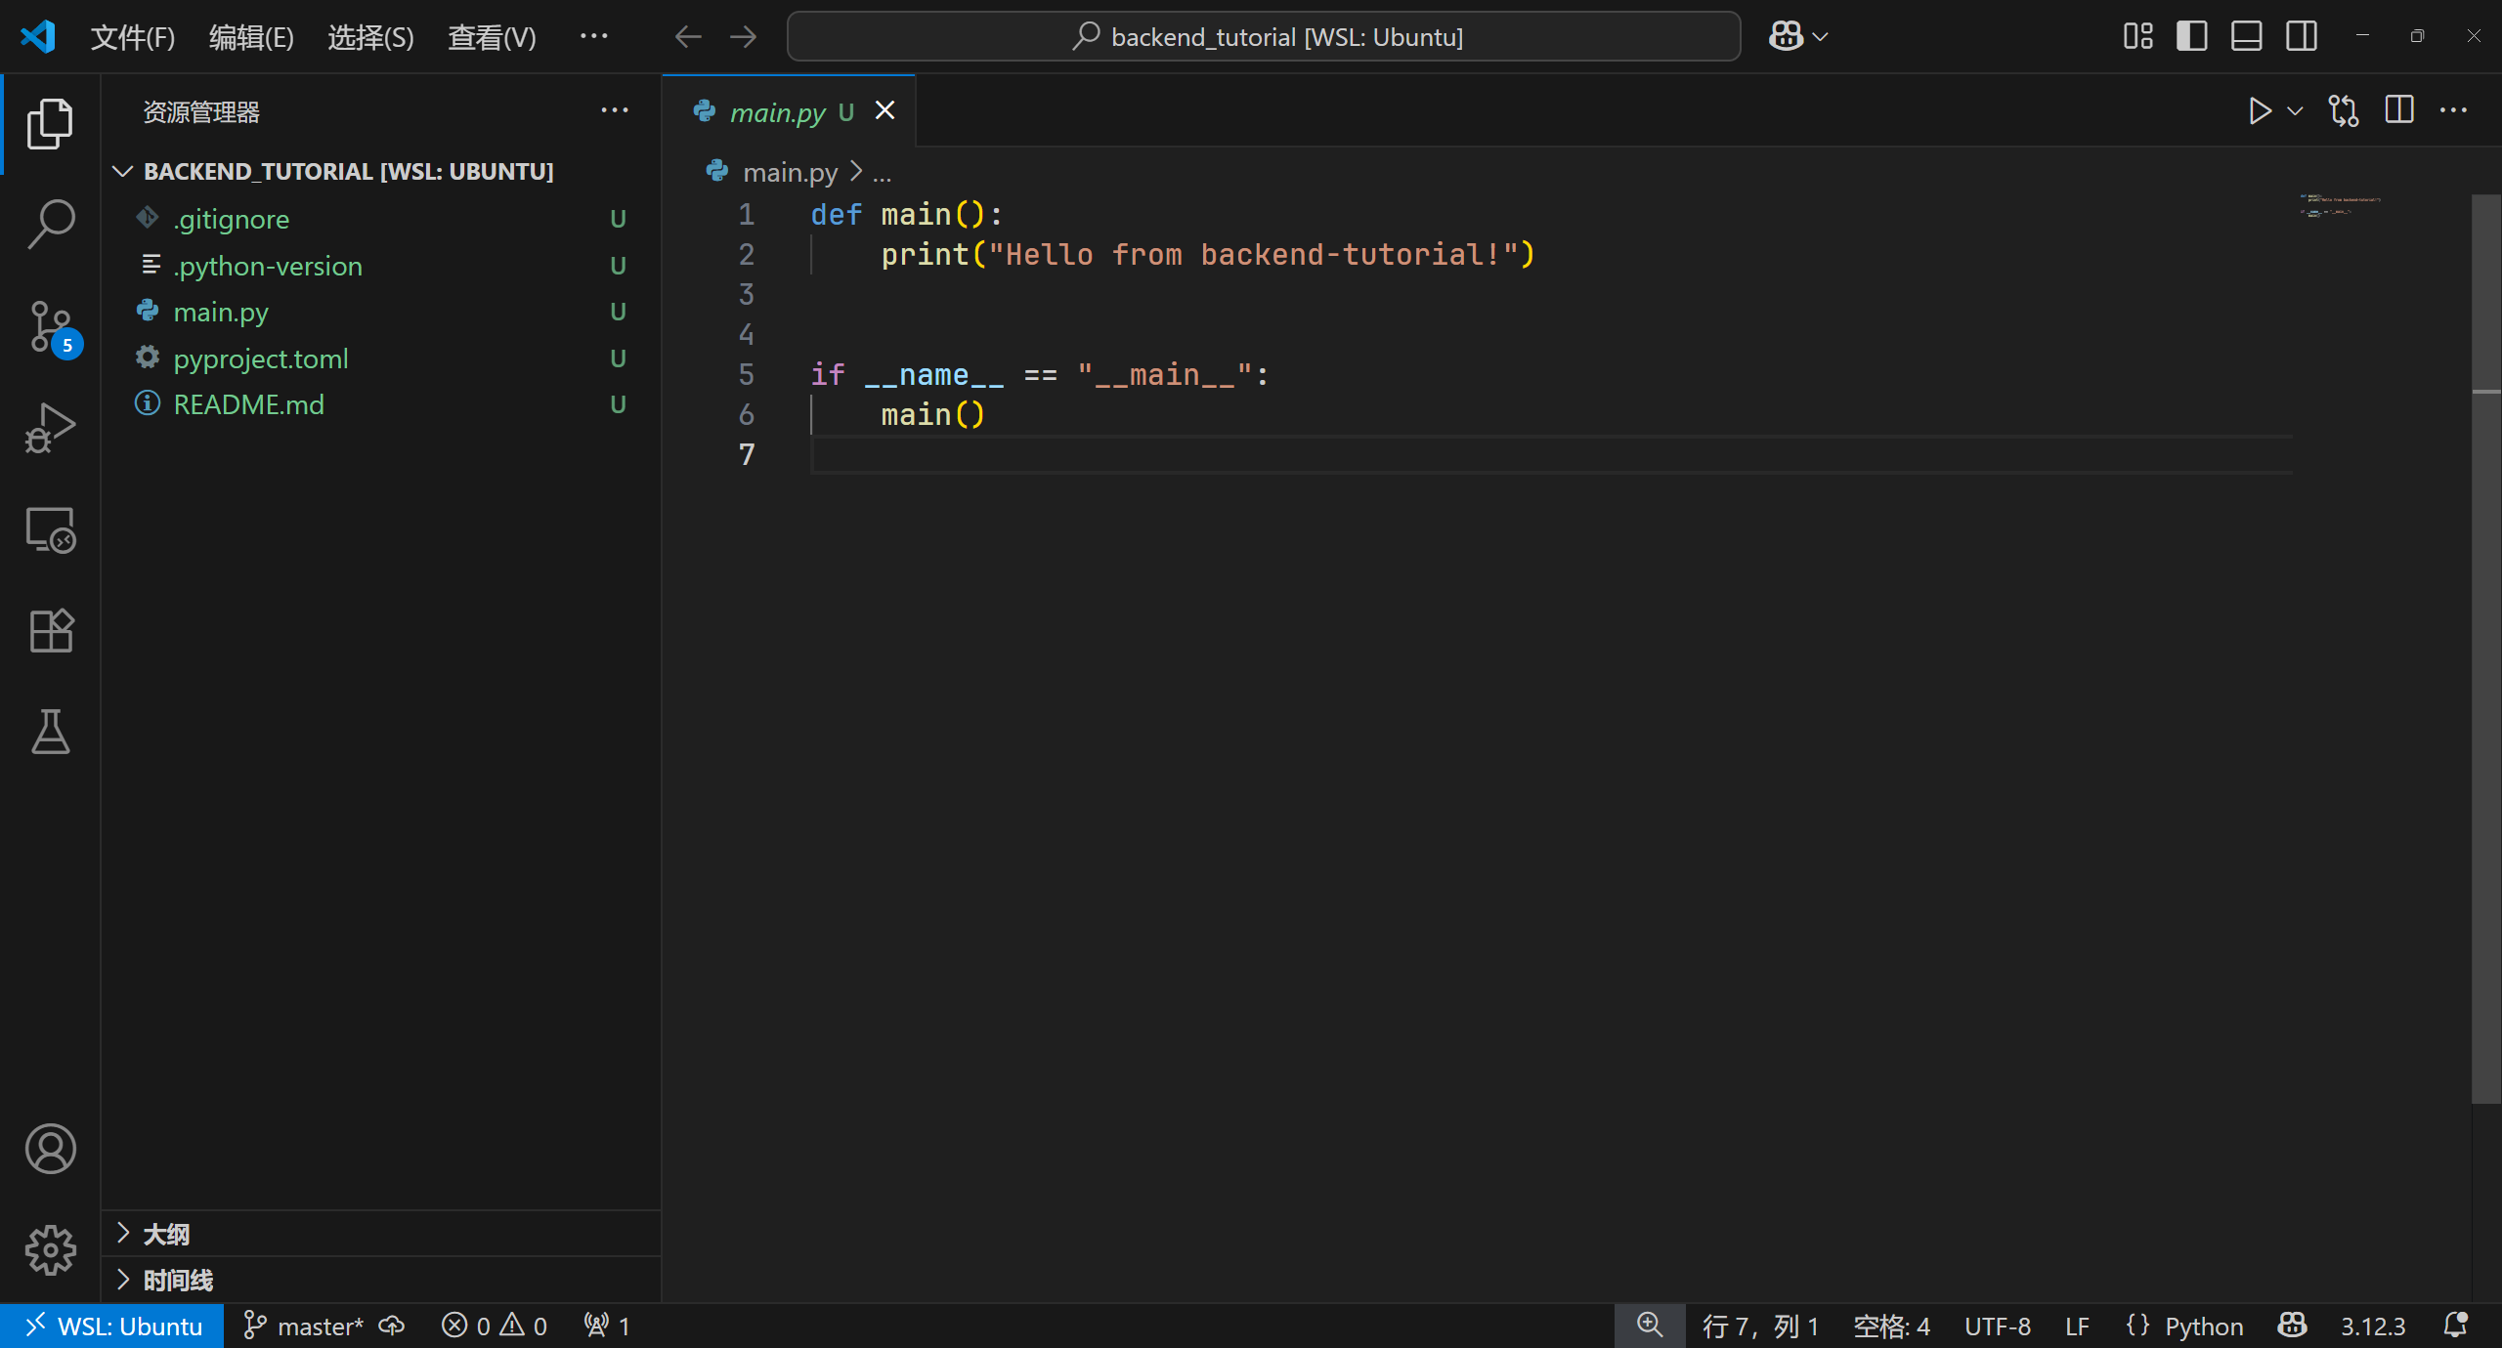Open the Manage gear settings
Image resolution: width=2502 pixels, height=1348 pixels.
click(x=50, y=1250)
